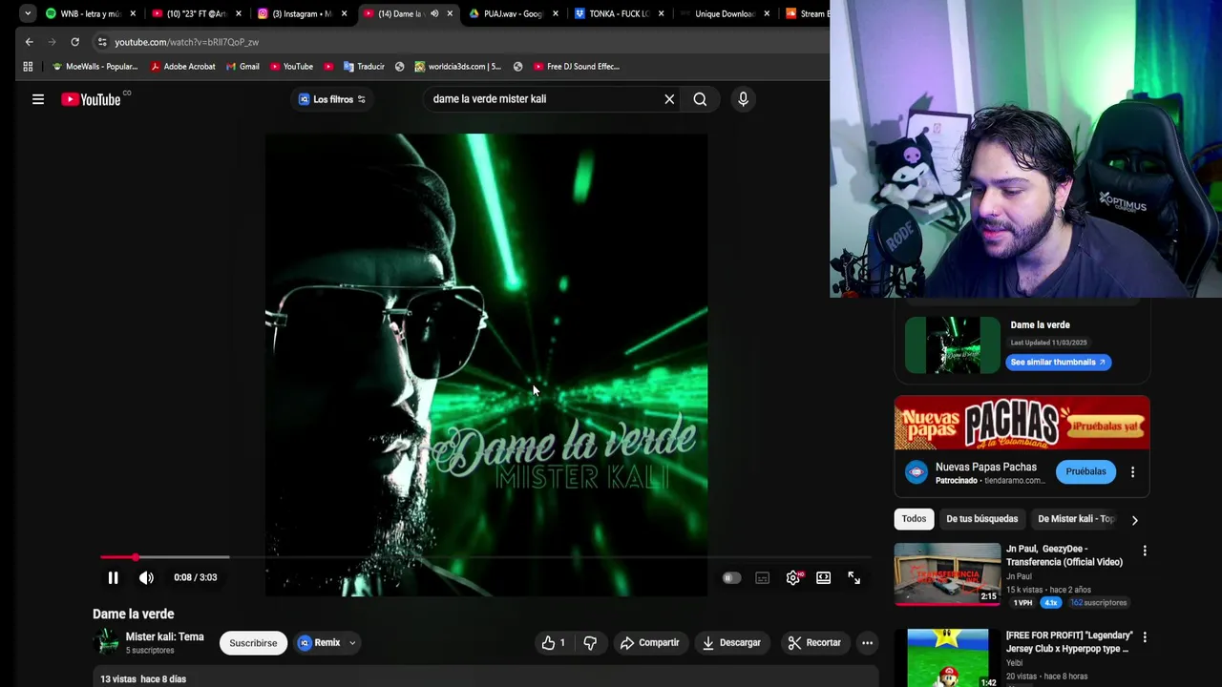Start voice search with the microphone icon
The image size is (1222, 687).
[743, 99]
